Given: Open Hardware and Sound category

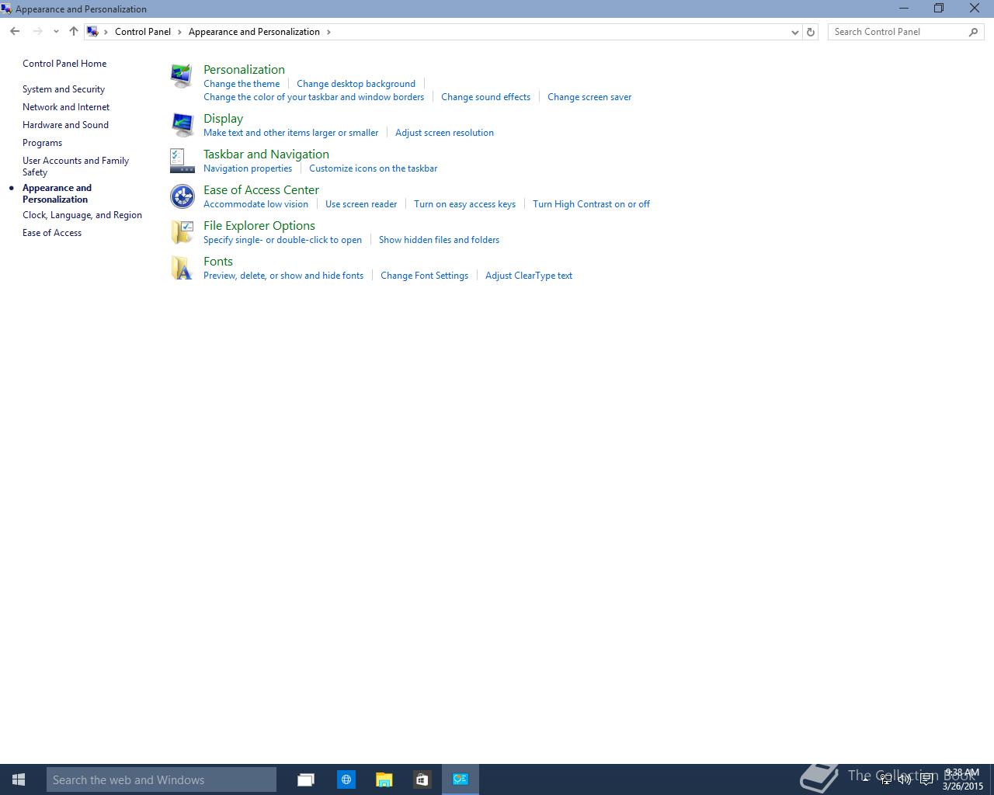Looking at the screenshot, I should click(65, 125).
